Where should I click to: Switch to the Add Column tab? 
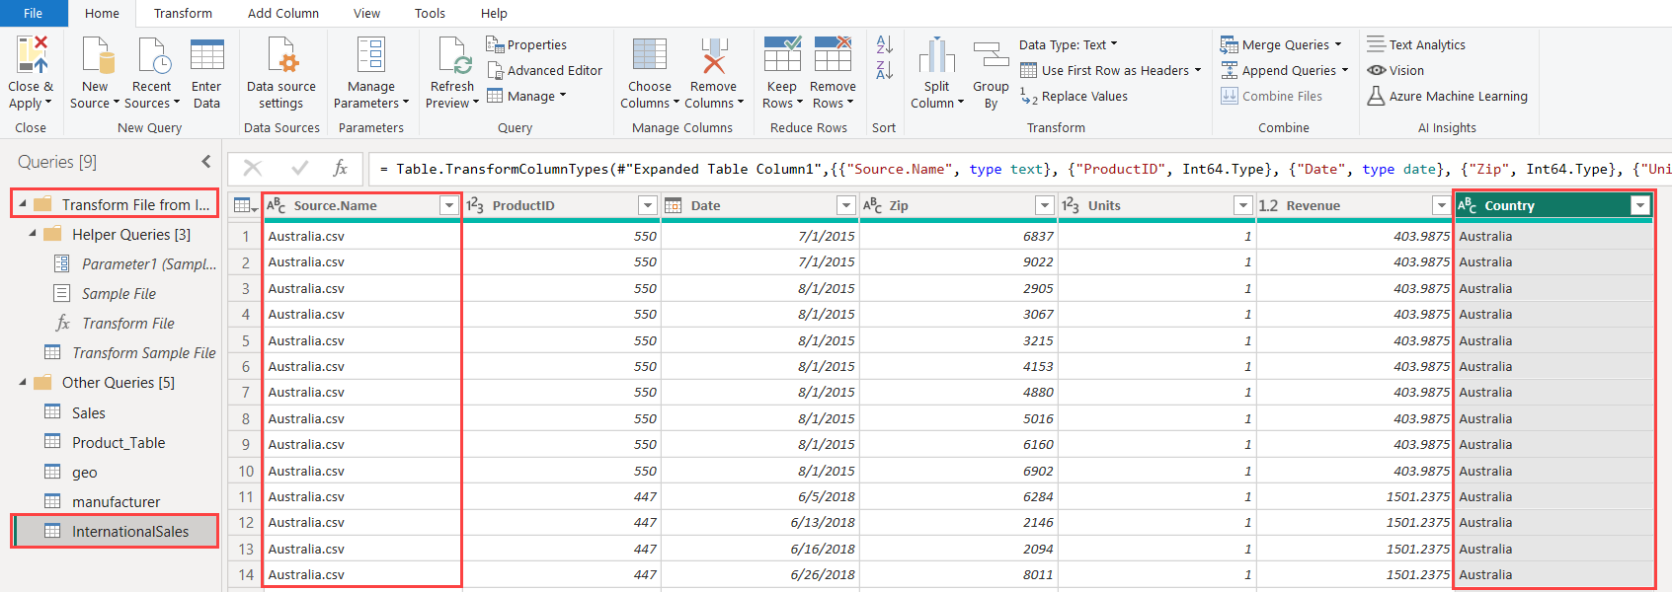pos(282,14)
